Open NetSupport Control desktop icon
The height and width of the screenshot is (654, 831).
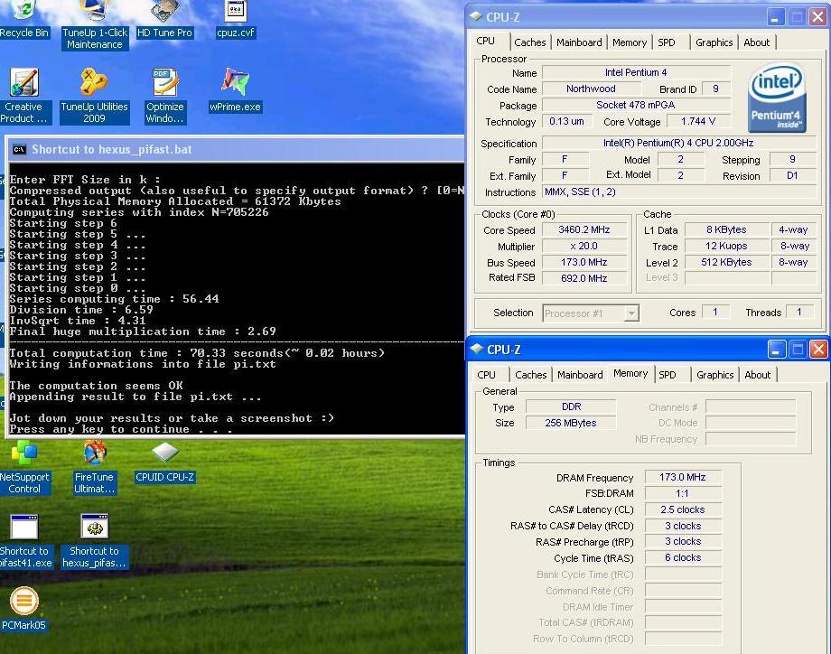pos(23,467)
